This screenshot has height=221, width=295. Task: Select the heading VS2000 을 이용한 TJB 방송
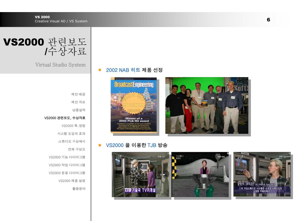[x=137, y=145]
